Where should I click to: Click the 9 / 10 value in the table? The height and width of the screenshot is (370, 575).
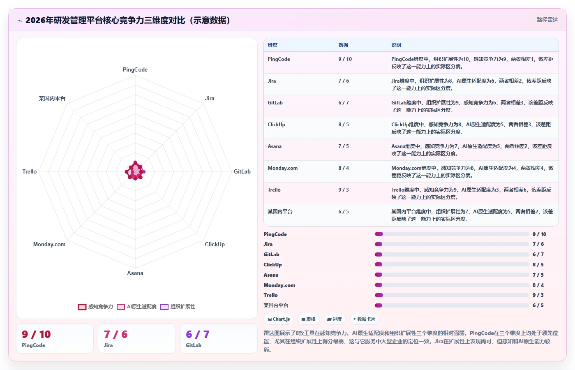click(x=345, y=59)
